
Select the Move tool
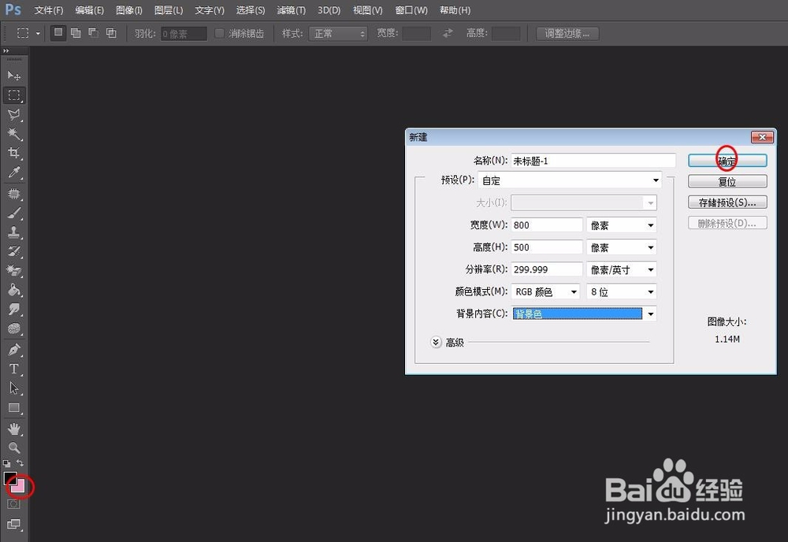(13, 76)
